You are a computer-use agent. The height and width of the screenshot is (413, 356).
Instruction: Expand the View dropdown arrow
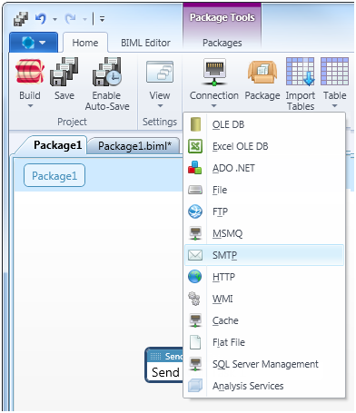point(160,106)
